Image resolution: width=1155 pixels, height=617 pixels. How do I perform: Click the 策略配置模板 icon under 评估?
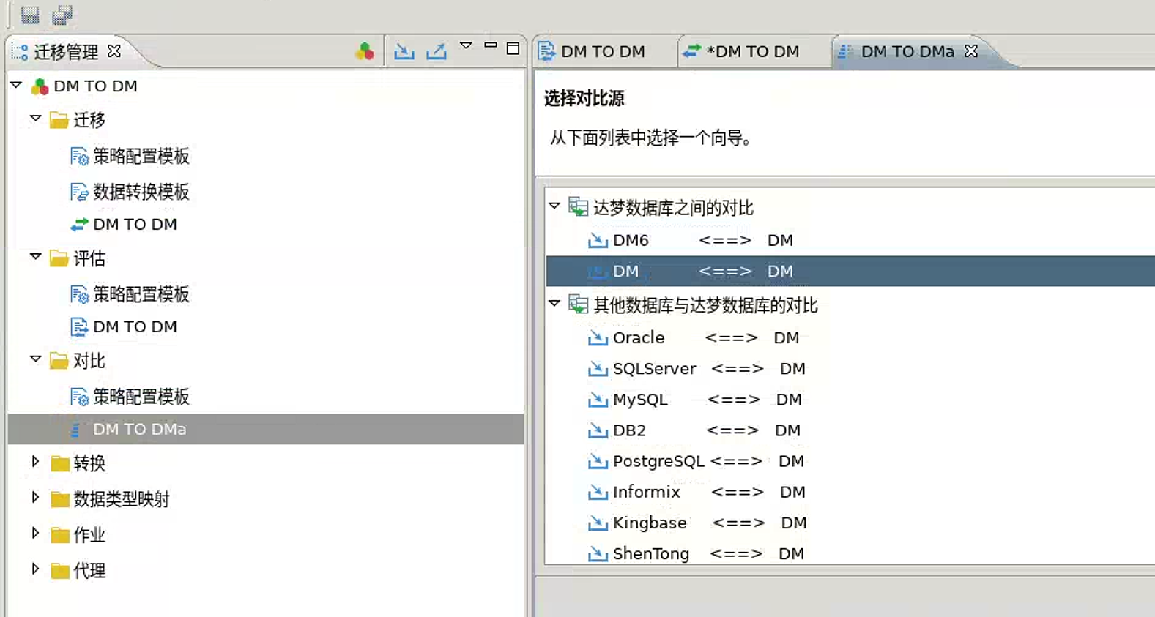coord(79,294)
